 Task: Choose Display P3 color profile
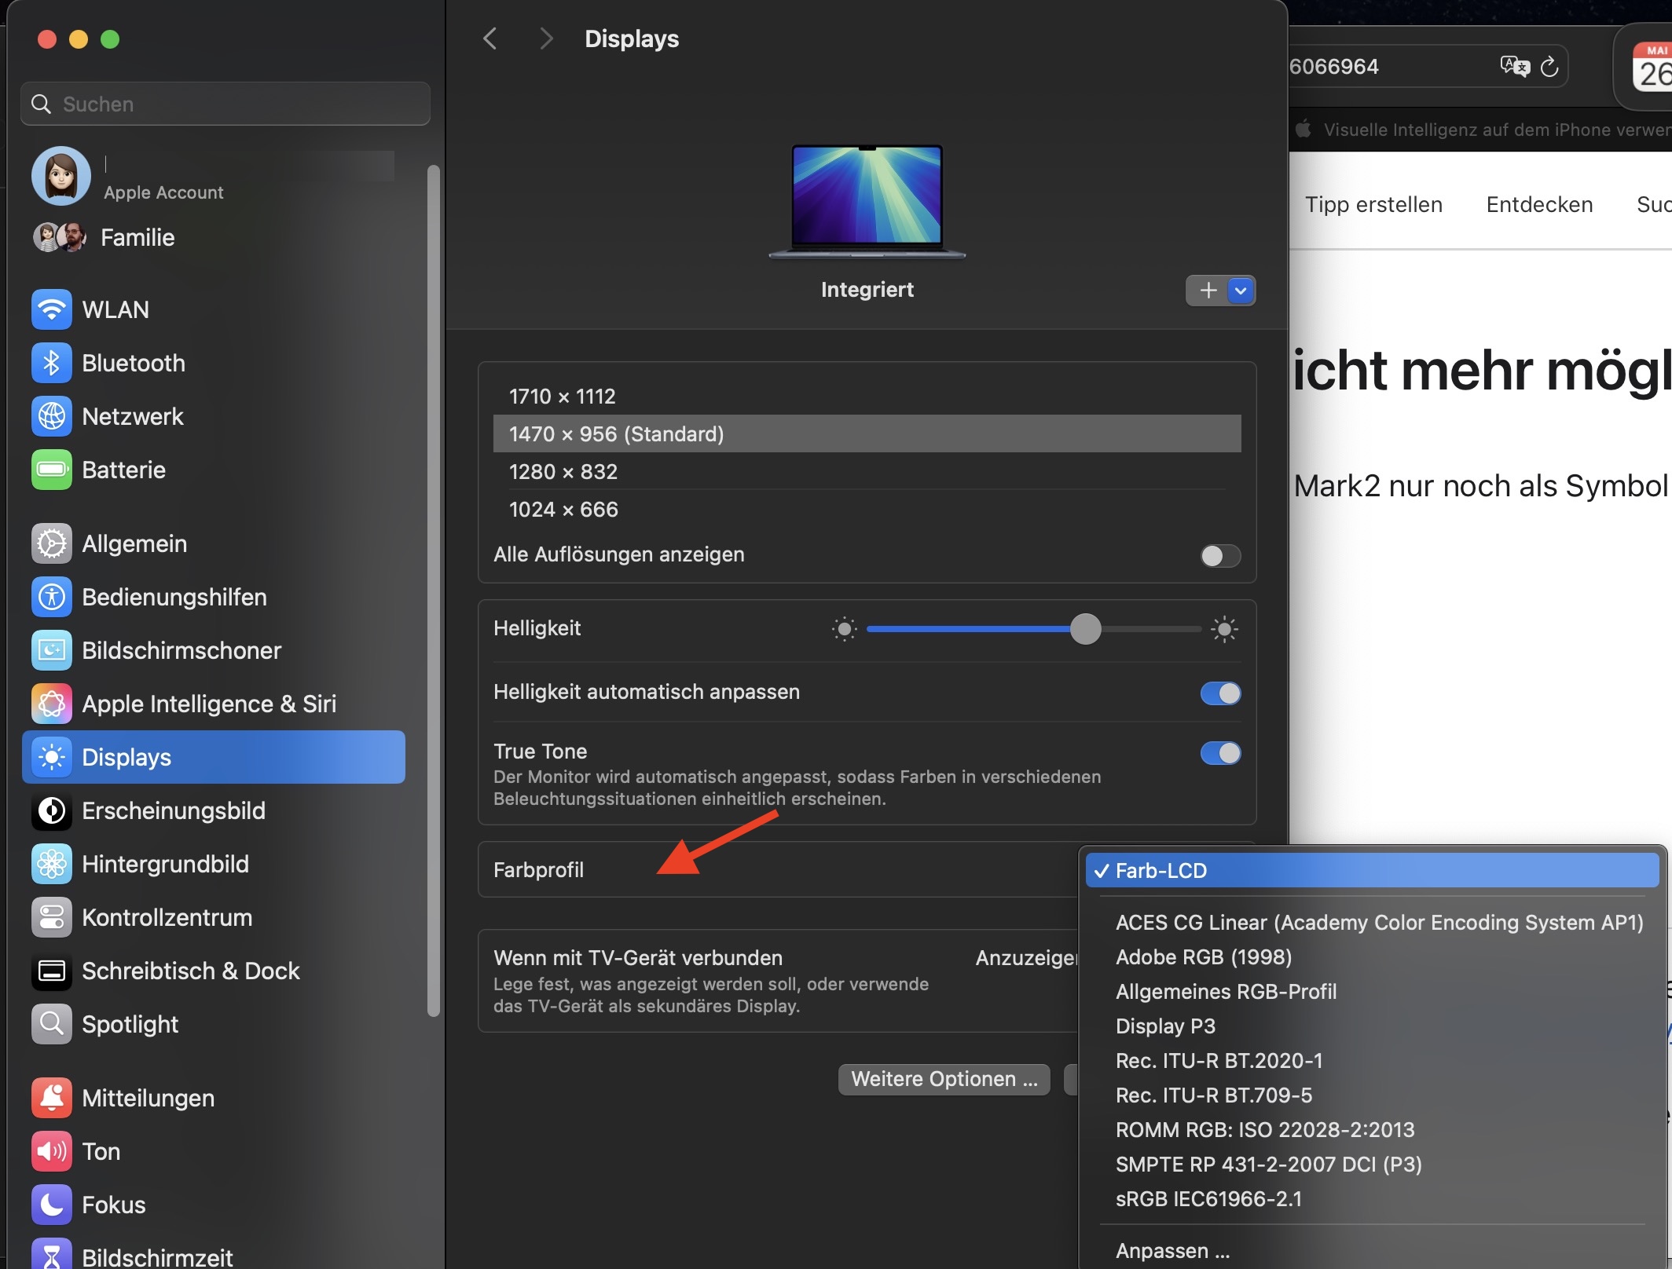coord(1165,1026)
